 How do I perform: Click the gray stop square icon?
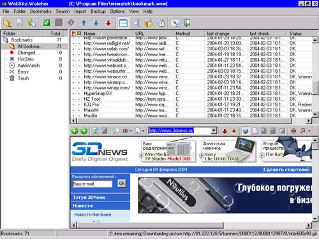[59, 23]
